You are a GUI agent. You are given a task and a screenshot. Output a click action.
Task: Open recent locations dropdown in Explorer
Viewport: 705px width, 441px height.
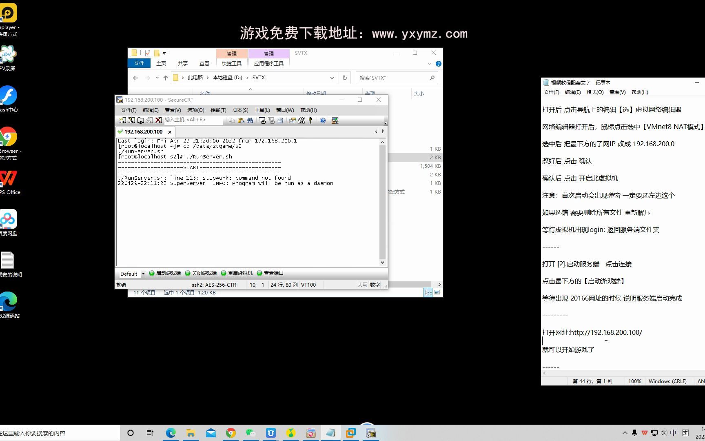pos(157,78)
